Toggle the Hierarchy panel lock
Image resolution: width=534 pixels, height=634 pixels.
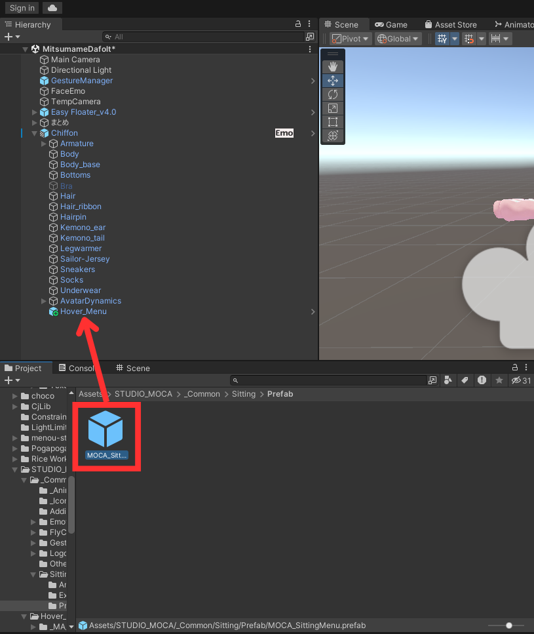[x=298, y=24]
